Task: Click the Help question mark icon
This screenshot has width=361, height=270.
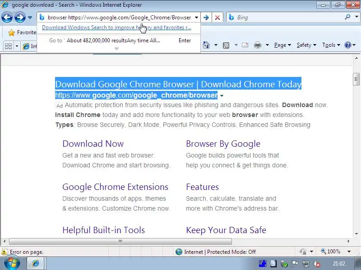Action: [x=347, y=45]
